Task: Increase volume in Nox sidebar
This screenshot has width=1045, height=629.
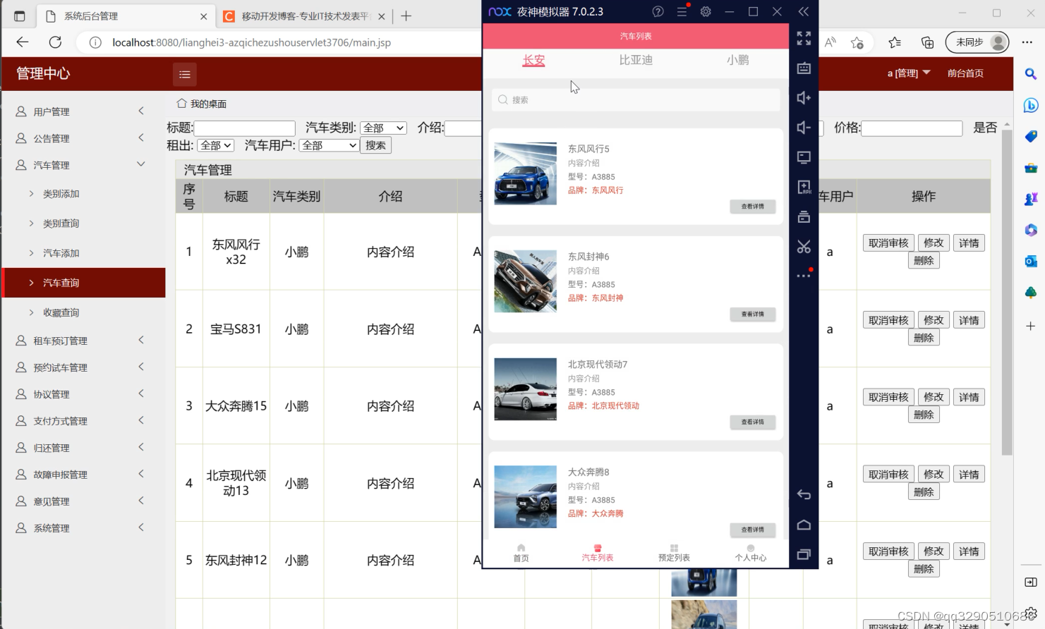Action: [x=804, y=97]
